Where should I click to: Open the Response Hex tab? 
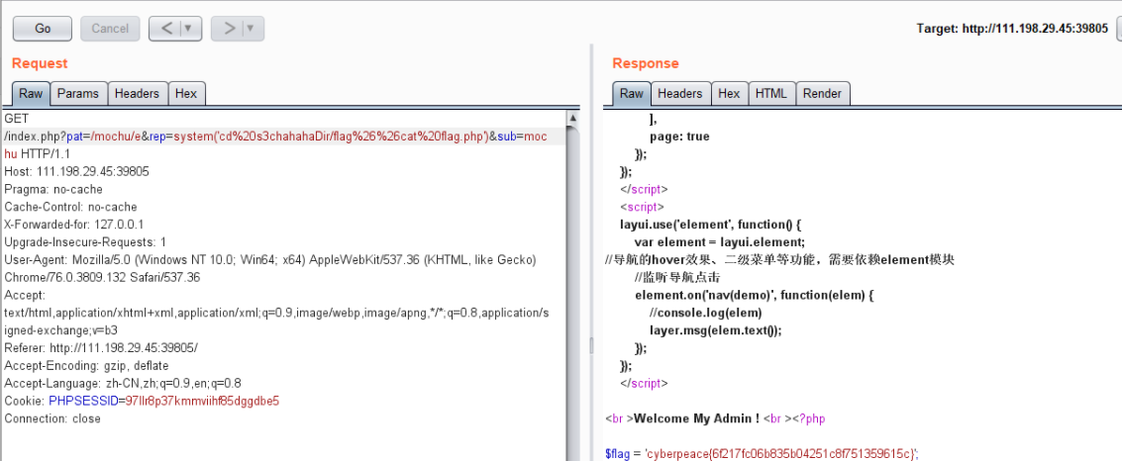729,94
